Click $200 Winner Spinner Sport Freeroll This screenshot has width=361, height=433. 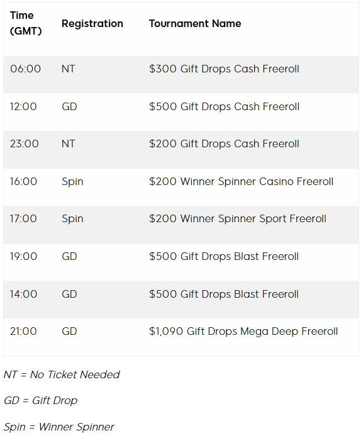[237, 219]
